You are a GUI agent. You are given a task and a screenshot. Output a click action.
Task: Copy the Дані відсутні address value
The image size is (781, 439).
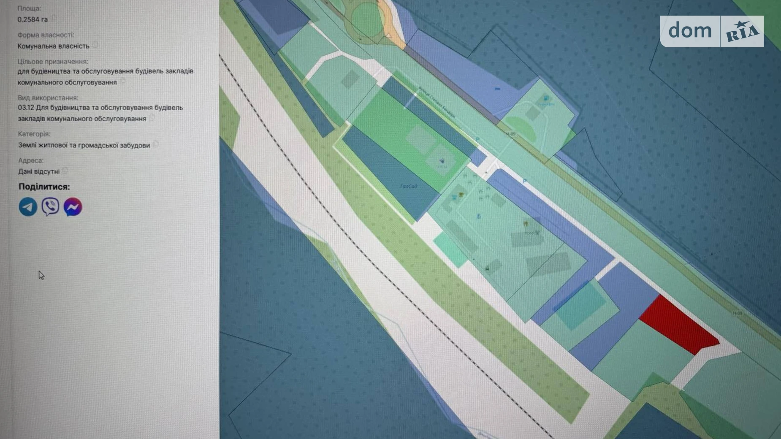[65, 171]
